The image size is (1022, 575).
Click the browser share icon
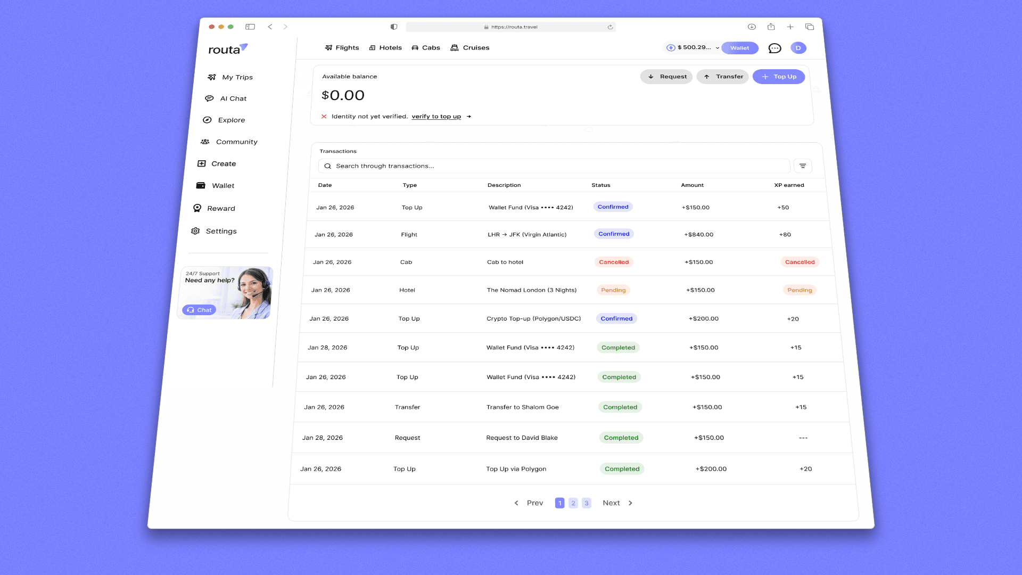tap(771, 27)
